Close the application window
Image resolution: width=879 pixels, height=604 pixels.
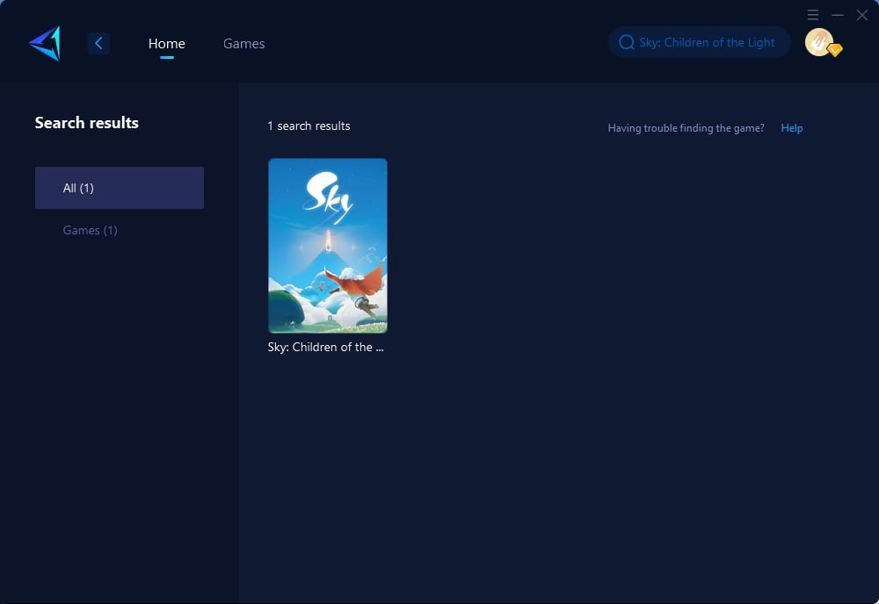[x=862, y=15]
